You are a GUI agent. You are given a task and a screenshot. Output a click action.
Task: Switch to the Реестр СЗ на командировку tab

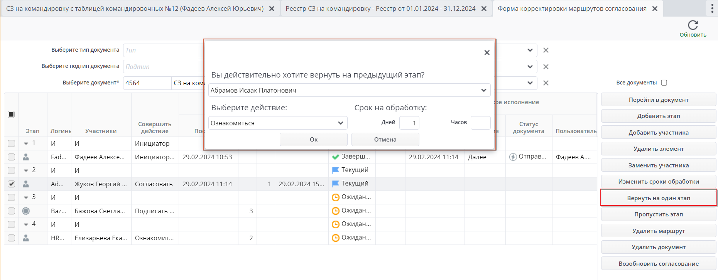pos(380,8)
